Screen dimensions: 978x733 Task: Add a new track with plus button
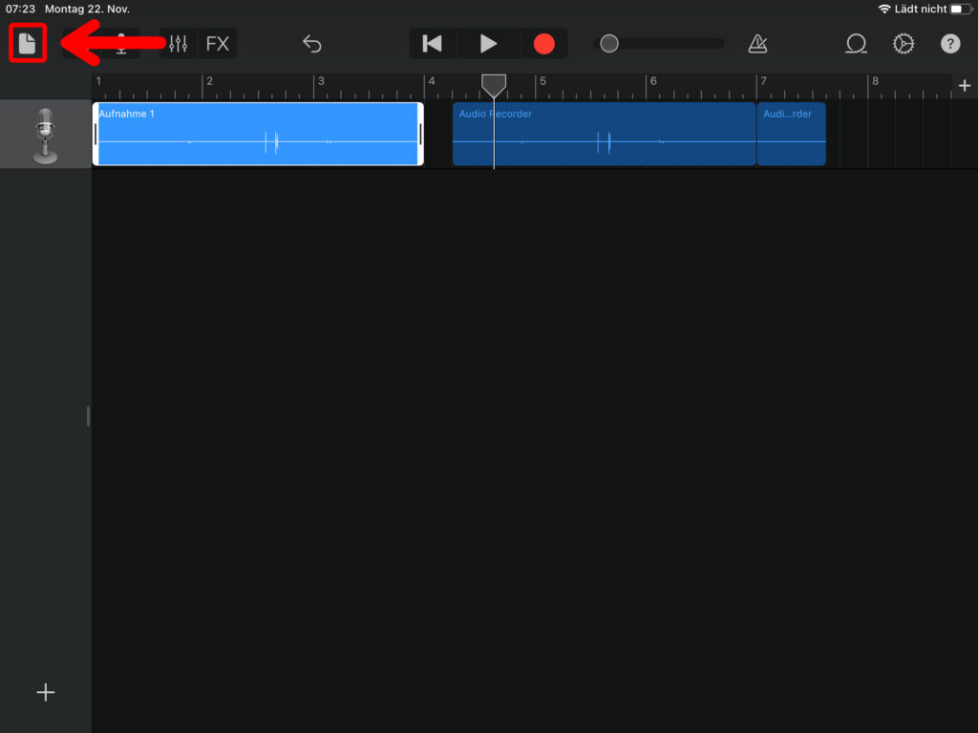45,693
